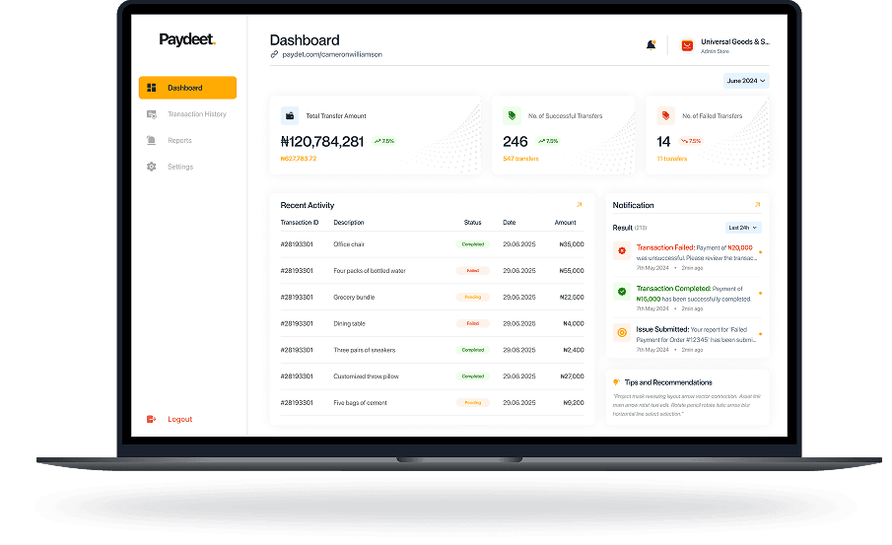Open the Issue Submitted notification text
Screen dimensions: 892x545
[697, 334]
